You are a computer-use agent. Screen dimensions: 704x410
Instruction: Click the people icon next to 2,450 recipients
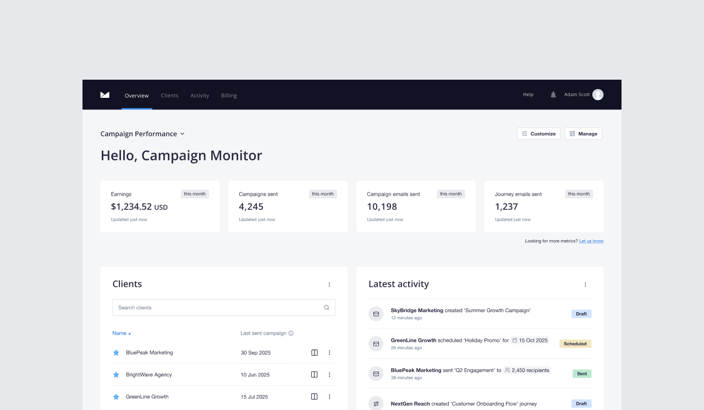[508, 370]
